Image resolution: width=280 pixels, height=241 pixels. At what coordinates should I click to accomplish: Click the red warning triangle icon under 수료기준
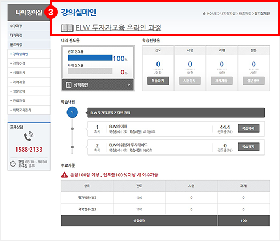click(64, 175)
